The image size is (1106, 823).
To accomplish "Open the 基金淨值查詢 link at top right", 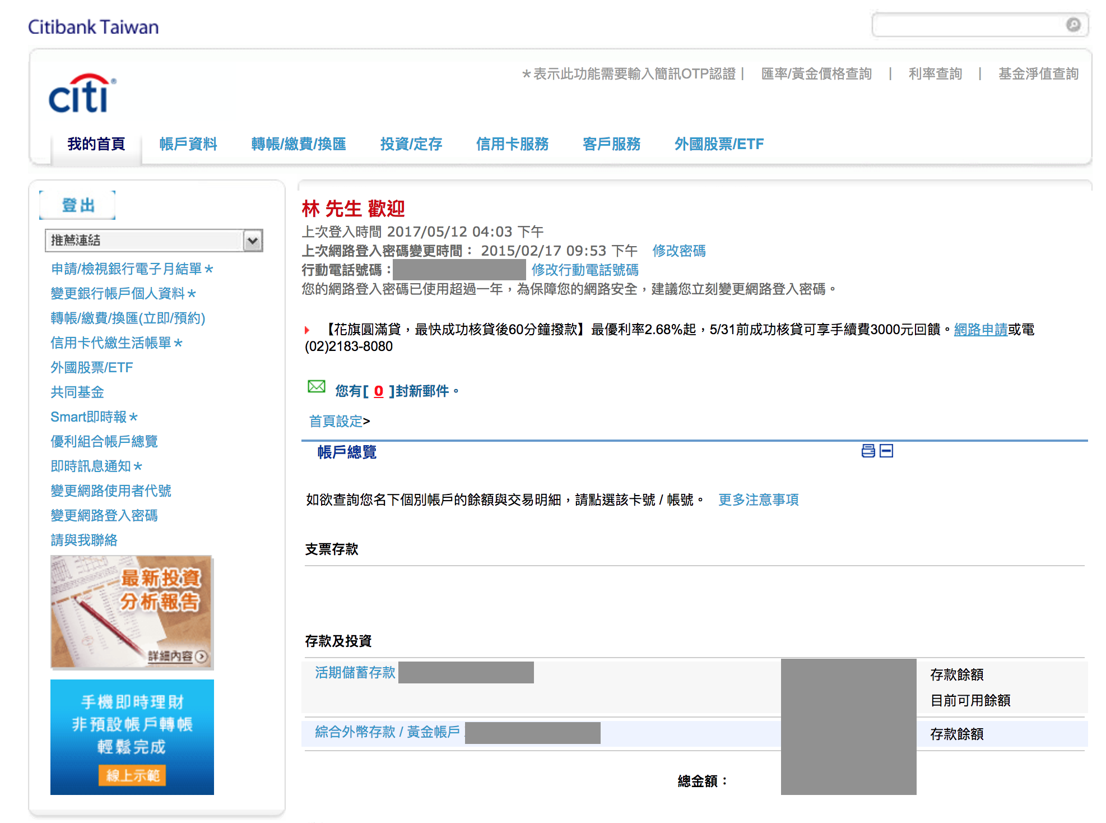I will [1038, 73].
